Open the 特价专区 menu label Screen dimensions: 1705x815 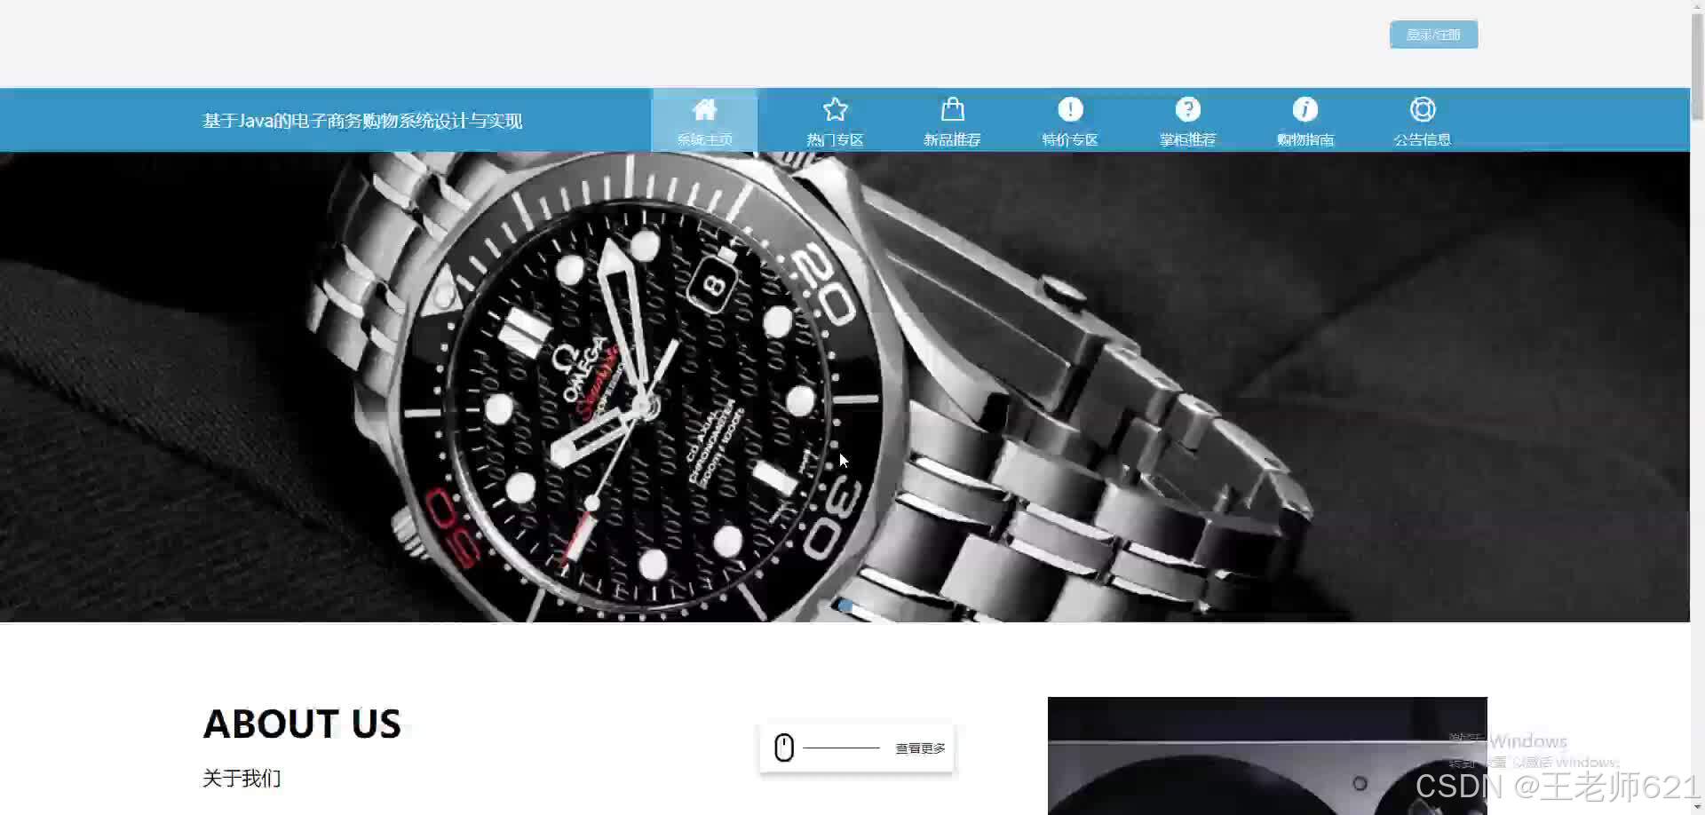coord(1070,139)
